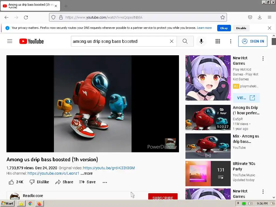Screen dimensions: 276x207
Task: Open the Learn more privacy link
Action: click(204, 28)
